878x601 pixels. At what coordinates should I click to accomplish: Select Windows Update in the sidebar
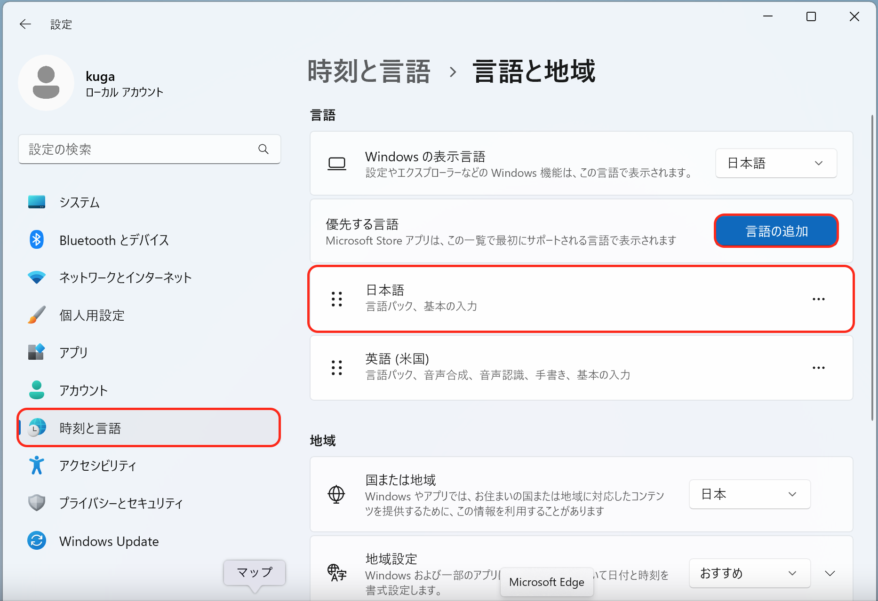pyautogui.click(x=108, y=541)
